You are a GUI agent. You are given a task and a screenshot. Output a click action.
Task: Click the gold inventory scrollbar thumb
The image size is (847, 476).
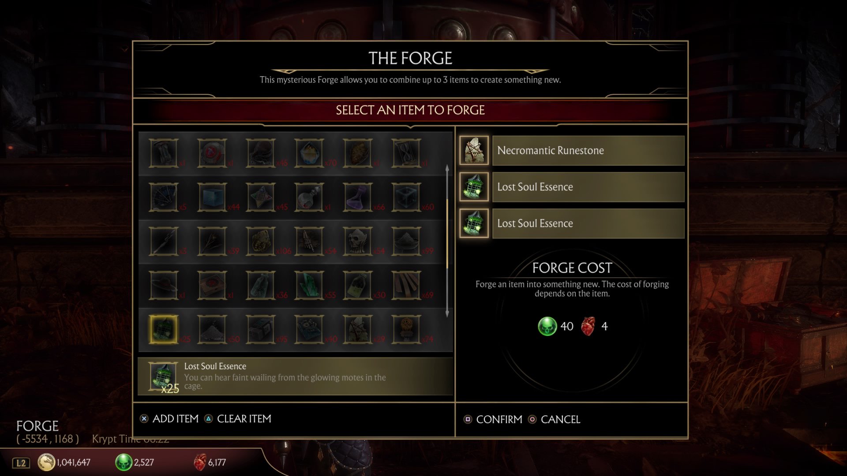tap(447, 234)
